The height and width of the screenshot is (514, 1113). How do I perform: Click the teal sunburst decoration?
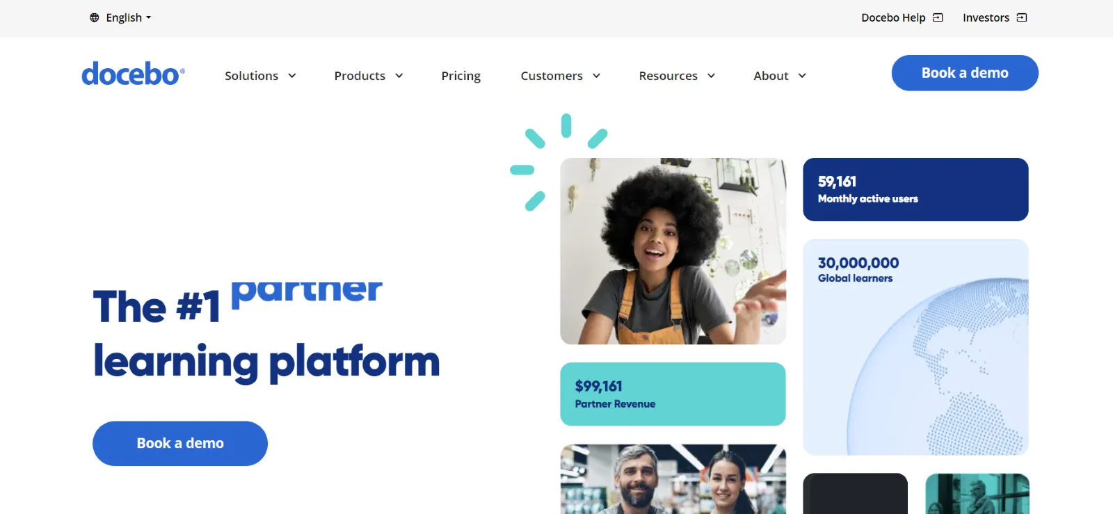click(x=559, y=161)
